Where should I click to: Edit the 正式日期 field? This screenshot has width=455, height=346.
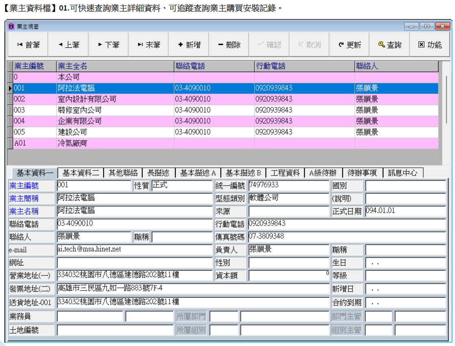coord(405,211)
